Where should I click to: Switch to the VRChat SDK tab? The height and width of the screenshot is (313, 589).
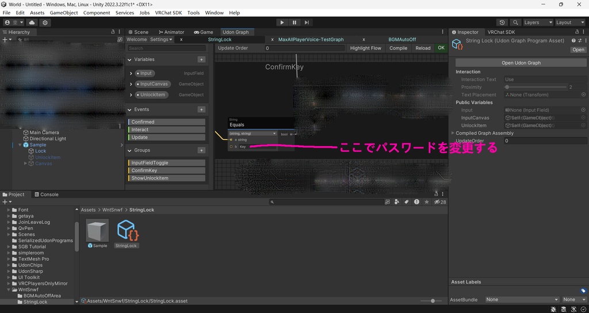(x=501, y=32)
